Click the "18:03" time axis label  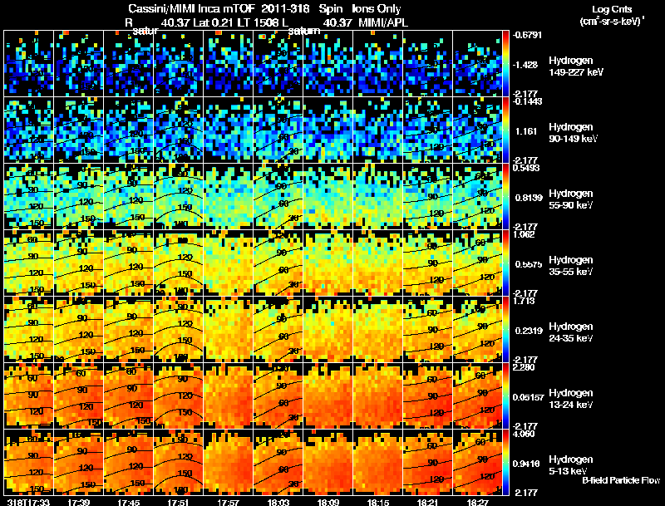278,502
